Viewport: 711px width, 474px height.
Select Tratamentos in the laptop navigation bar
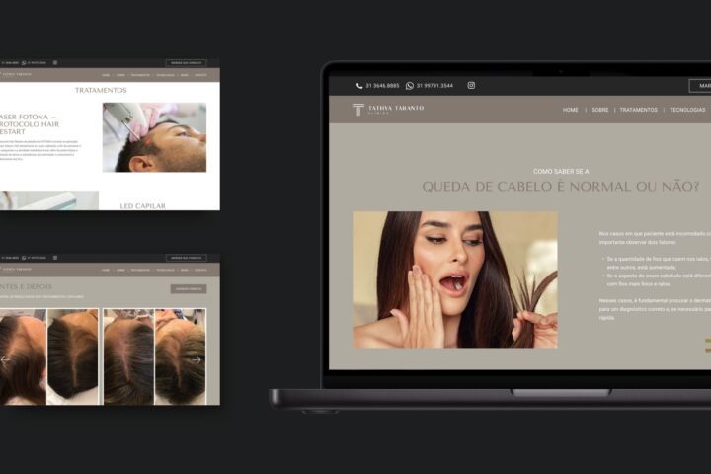tap(639, 110)
